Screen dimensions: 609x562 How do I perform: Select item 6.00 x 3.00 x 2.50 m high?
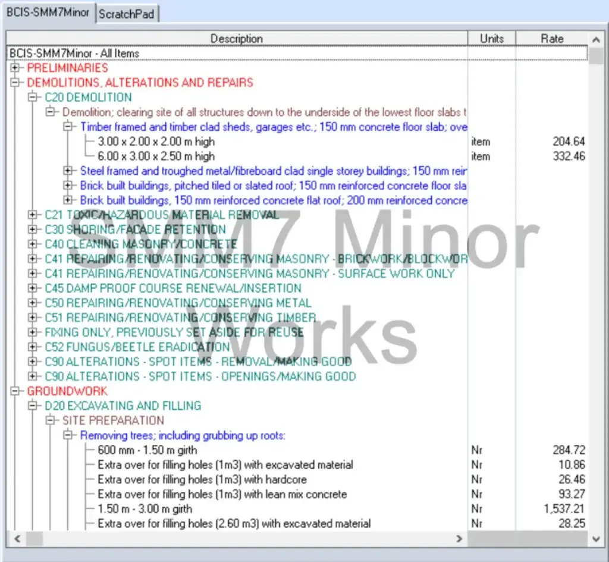pyautogui.click(x=156, y=156)
